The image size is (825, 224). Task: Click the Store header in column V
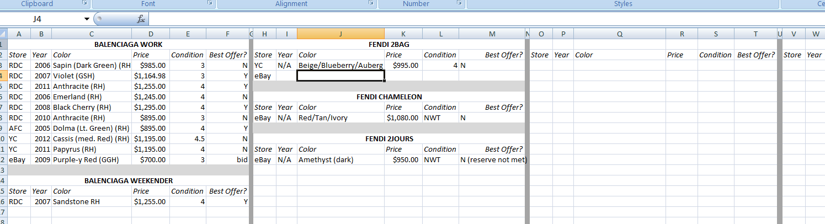(x=793, y=55)
